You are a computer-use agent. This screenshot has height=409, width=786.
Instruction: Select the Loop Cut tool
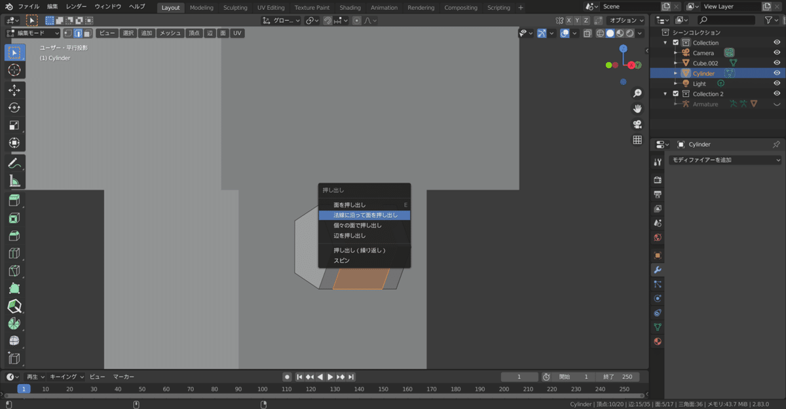14,253
